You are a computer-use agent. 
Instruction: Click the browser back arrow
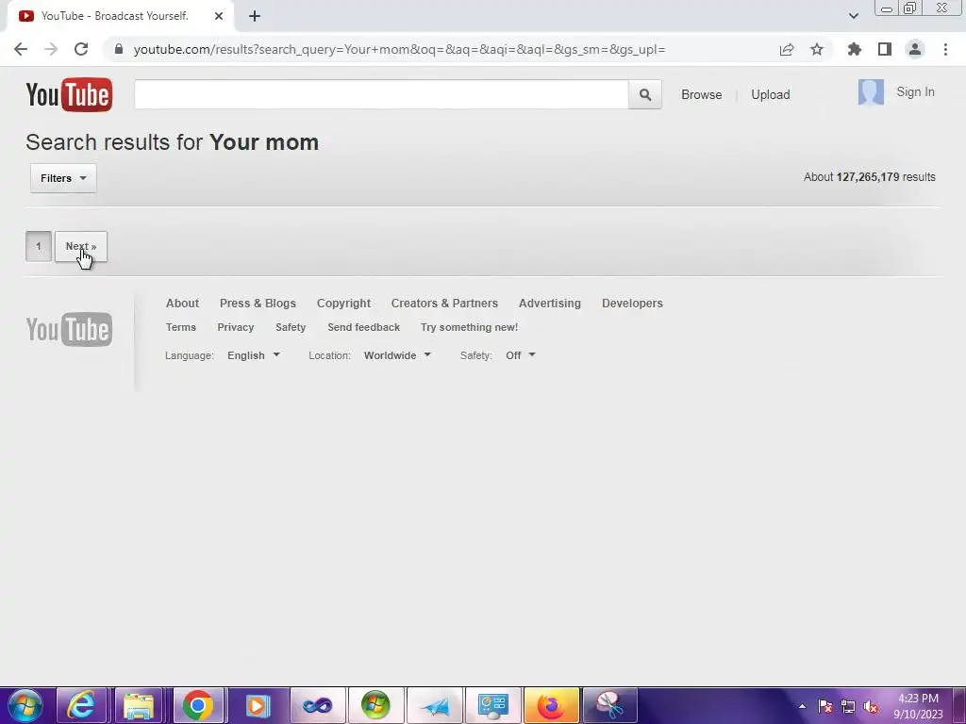point(21,49)
